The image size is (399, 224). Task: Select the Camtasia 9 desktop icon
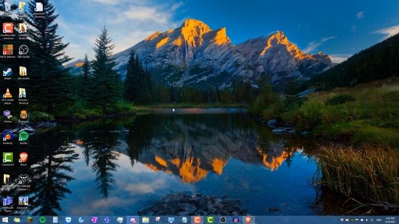[8, 159]
